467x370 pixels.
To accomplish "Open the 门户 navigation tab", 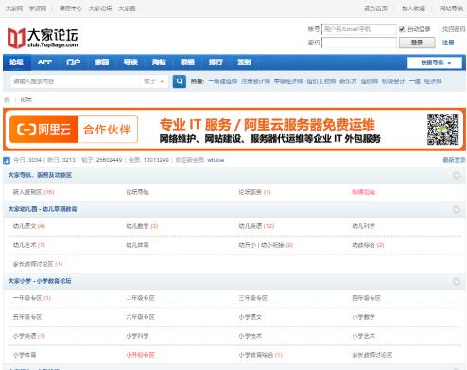I will click(x=73, y=62).
